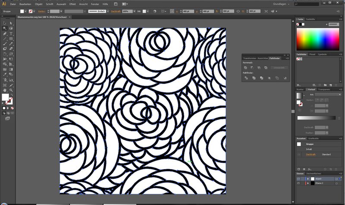Click Minus Front shape mode in Pathfinder

[x=252, y=68]
